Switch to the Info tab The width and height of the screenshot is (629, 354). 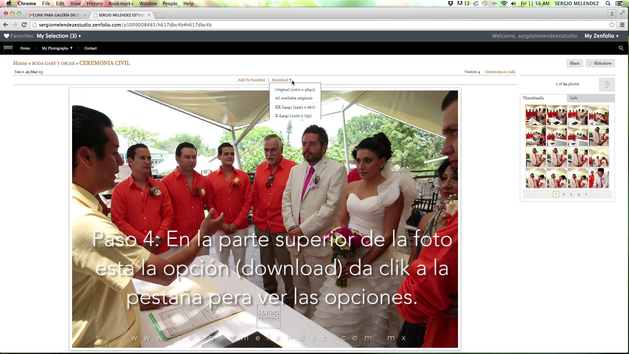click(x=574, y=98)
